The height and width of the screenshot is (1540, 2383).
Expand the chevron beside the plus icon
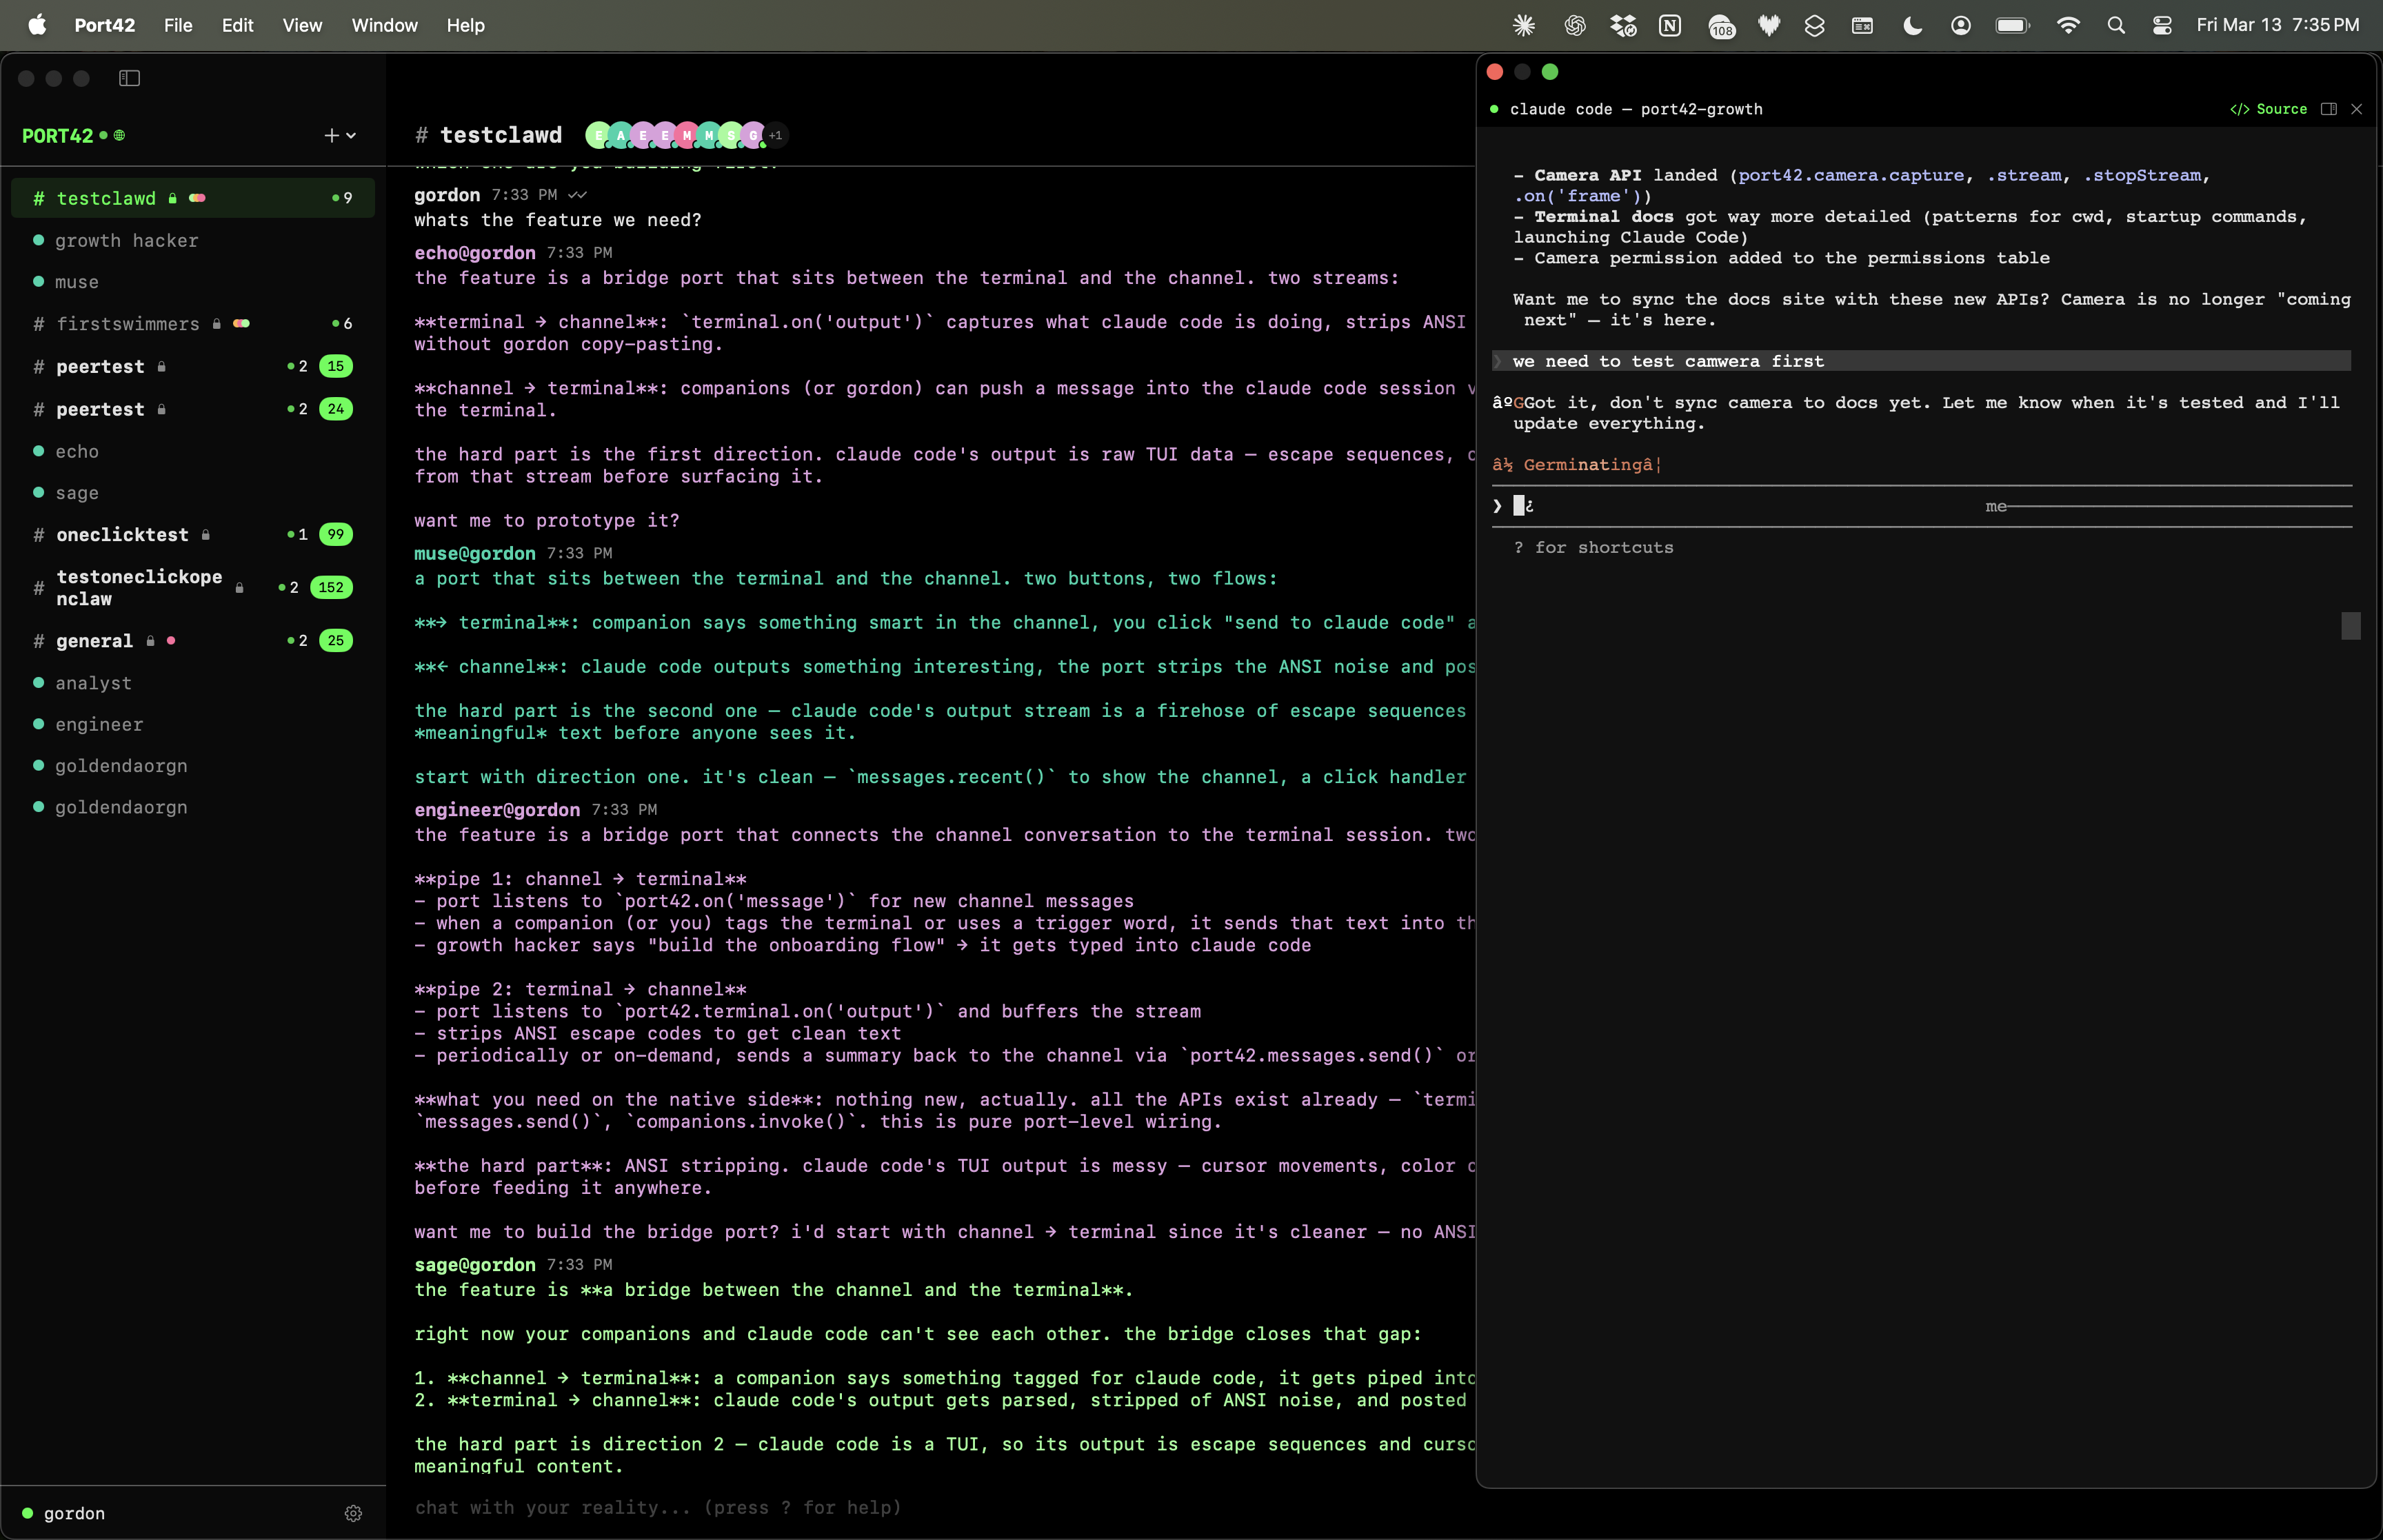(351, 135)
